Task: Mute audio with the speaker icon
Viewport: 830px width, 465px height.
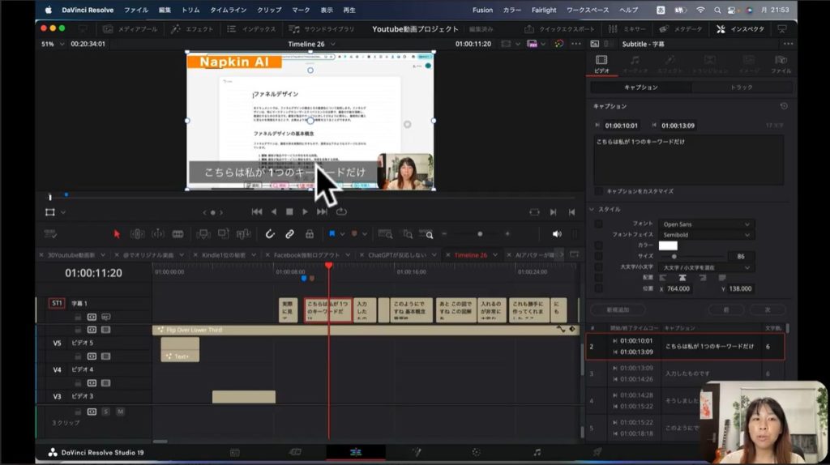Action: [x=557, y=234]
